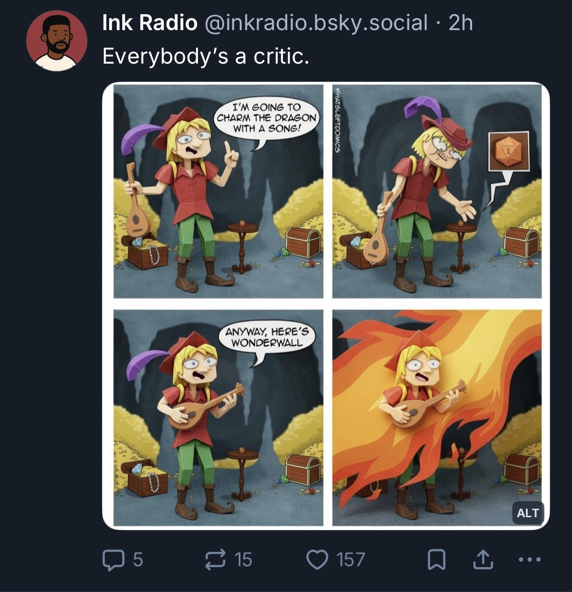Open the share arrow icon
The height and width of the screenshot is (592, 572).
pyautogui.click(x=483, y=559)
